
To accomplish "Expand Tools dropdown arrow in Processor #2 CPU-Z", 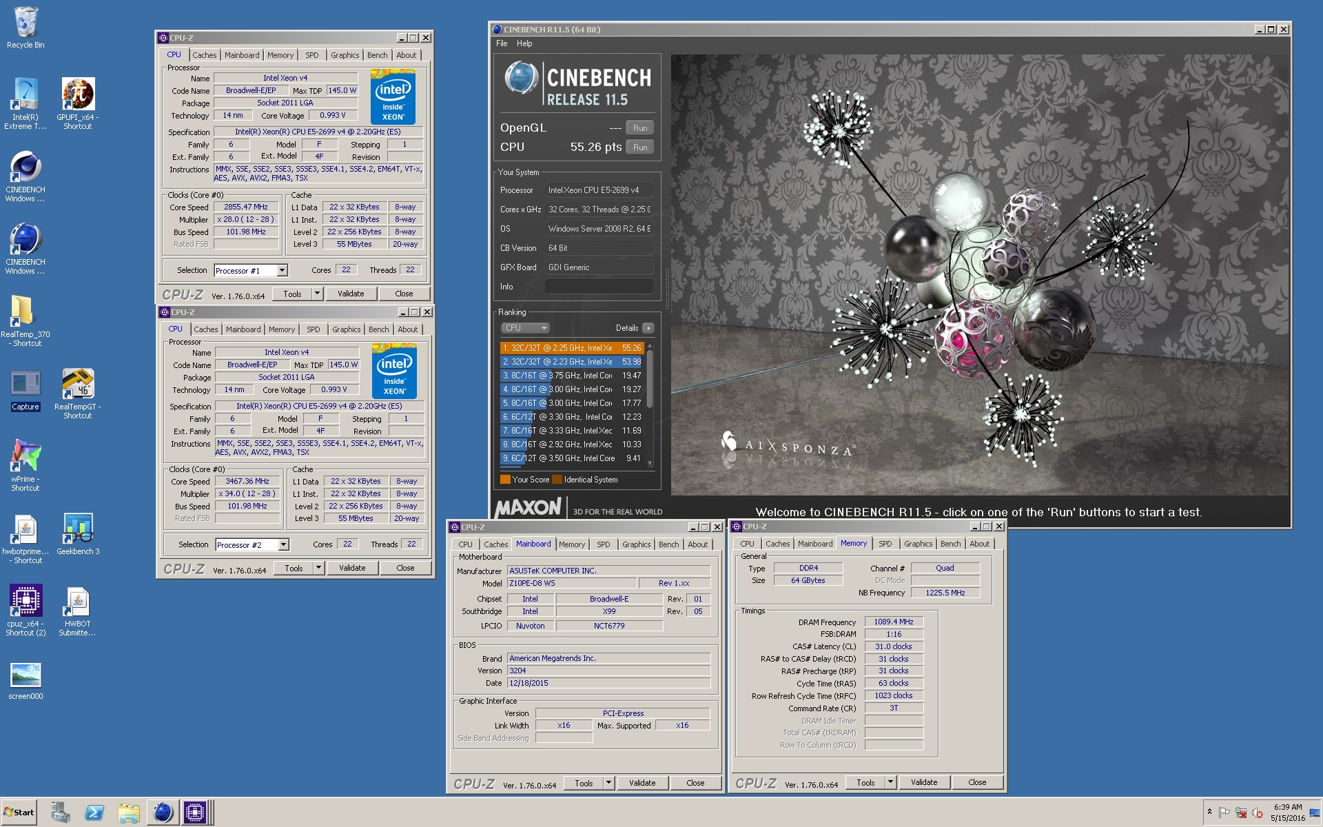I will [x=318, y=568].
